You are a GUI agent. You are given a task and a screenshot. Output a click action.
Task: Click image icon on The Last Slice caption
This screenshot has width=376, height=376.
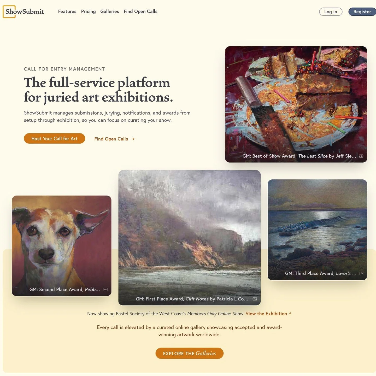coord(361,156)
